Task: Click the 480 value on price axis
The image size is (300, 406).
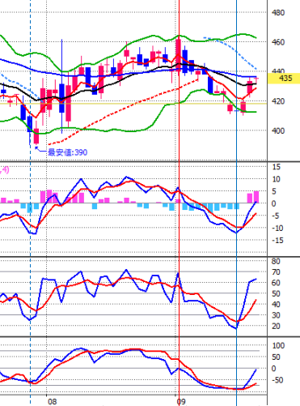Action: [x=278, y=13]
